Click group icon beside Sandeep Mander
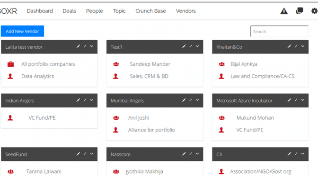This screenshot has height=176, width=318. 116,64
